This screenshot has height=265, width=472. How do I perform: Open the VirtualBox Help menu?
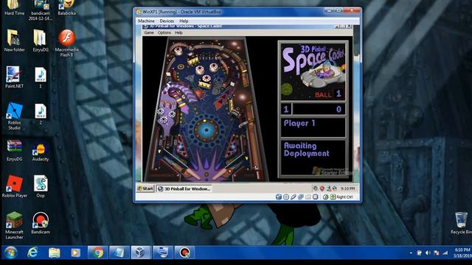184,21
